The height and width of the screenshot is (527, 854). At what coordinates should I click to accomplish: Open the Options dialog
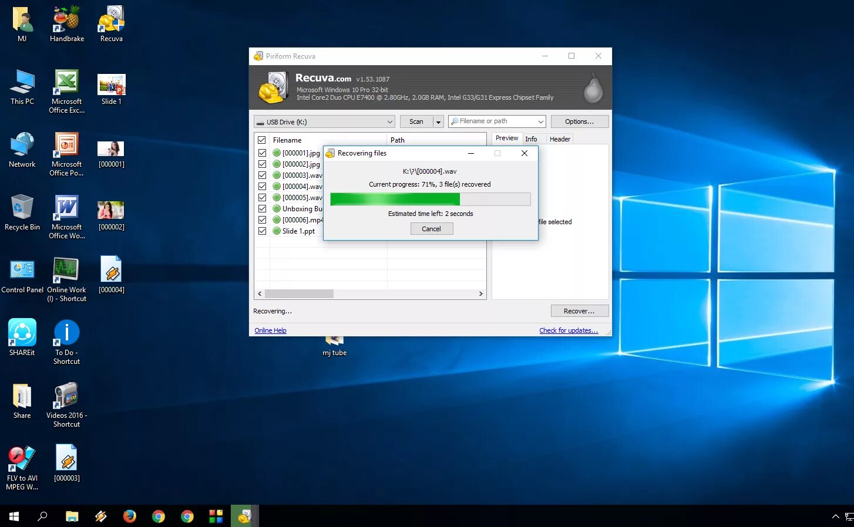(579, 121)
